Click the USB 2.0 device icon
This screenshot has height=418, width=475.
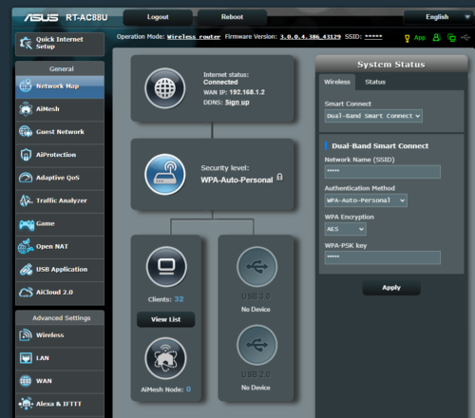point(256,345)
